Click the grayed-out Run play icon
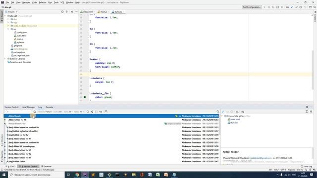The width and height of the screenshot is (317, 178). 264,7
